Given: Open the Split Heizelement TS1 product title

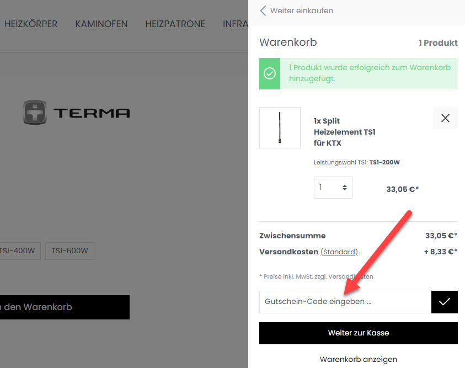Looking at the screenshot, I should click(x=344, y=132).
